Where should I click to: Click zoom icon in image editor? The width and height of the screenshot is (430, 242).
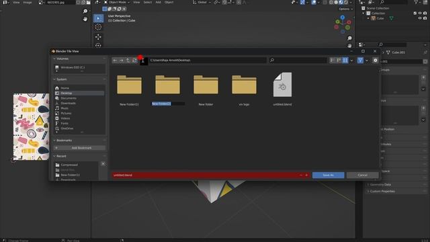85,11
